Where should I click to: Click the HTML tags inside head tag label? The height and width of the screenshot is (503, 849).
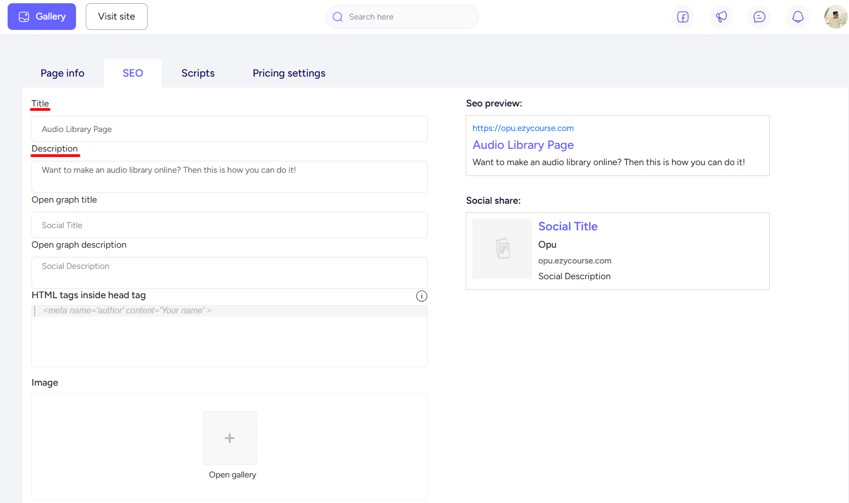point(88,295)
